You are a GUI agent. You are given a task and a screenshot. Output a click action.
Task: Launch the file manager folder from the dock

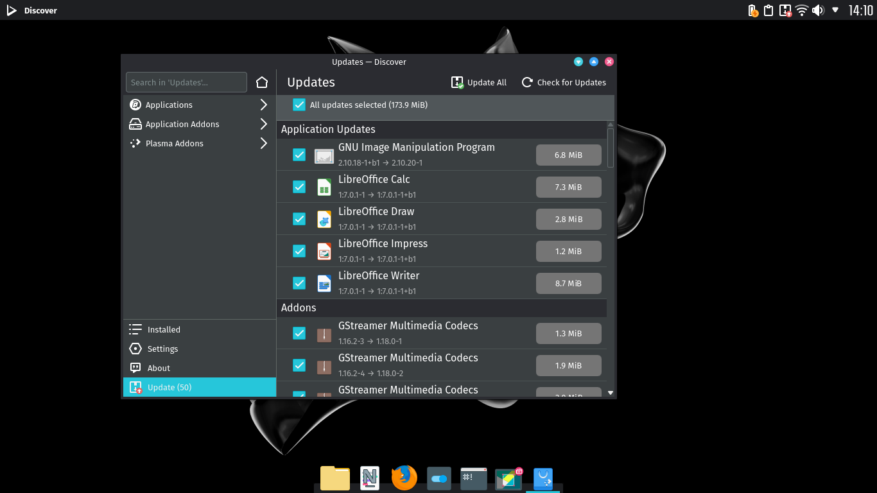point(335,478)
